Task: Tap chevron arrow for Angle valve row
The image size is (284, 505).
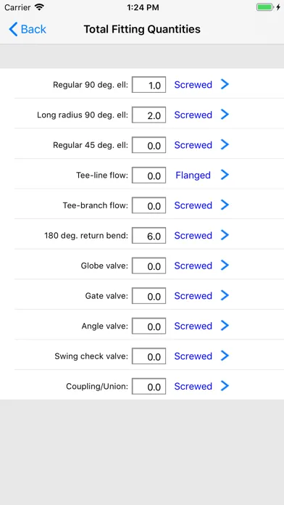Action: click(x=225, y=326)
